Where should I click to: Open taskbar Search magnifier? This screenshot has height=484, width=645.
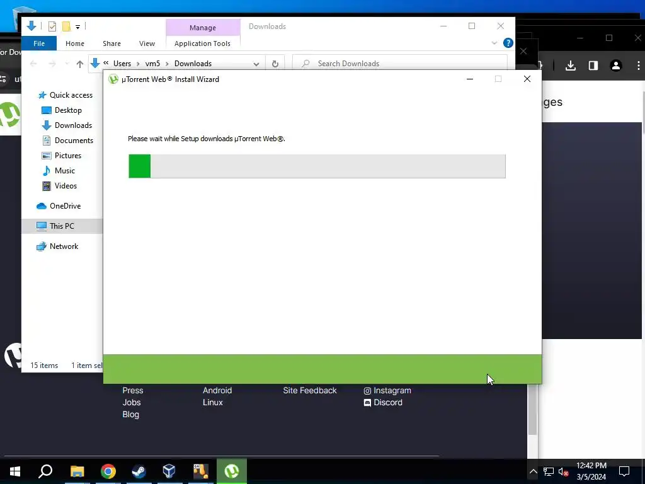click(45, 471)
